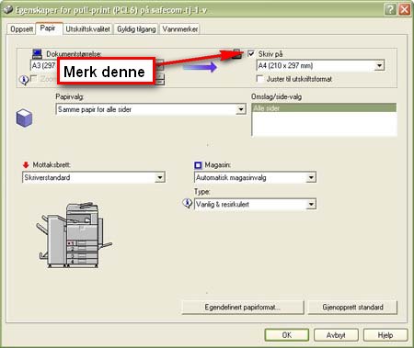The width and height of the screenshot is (414, 348).
Task: Click the info icon beside Type dropdown
Action: coord(187,203)
